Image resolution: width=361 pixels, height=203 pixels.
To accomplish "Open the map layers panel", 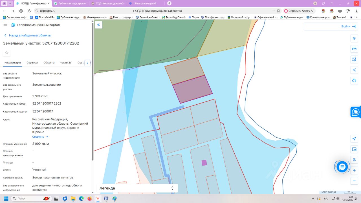I will (354, 38).
